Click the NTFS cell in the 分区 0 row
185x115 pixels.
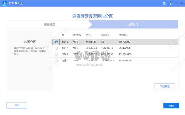(x=76, y=42)
